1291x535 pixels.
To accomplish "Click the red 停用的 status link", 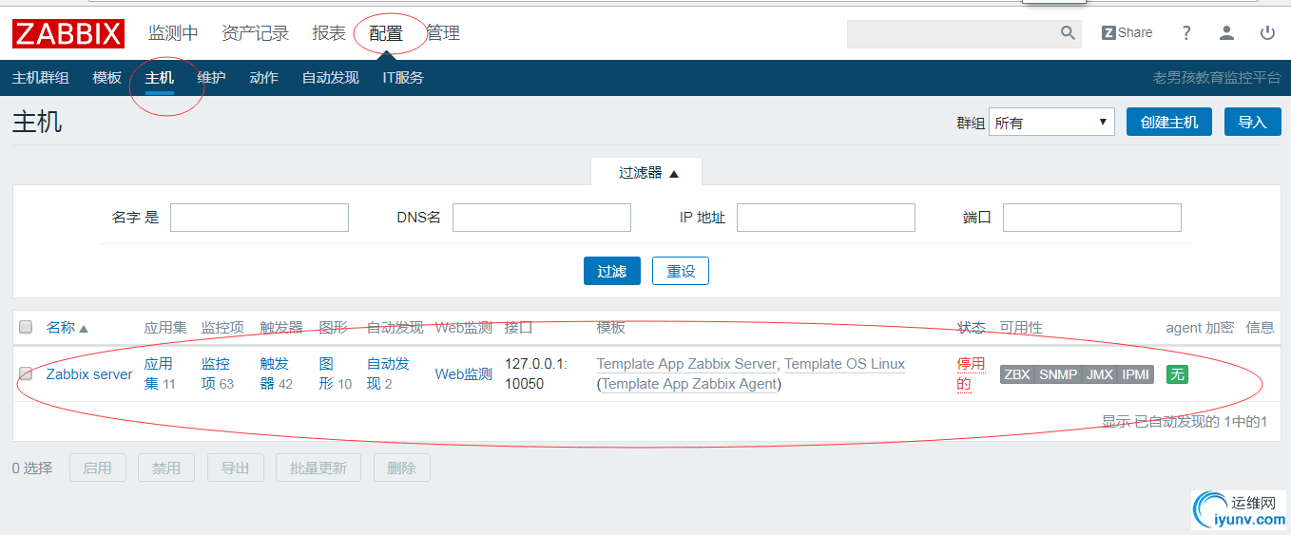I will pos(971,373).
